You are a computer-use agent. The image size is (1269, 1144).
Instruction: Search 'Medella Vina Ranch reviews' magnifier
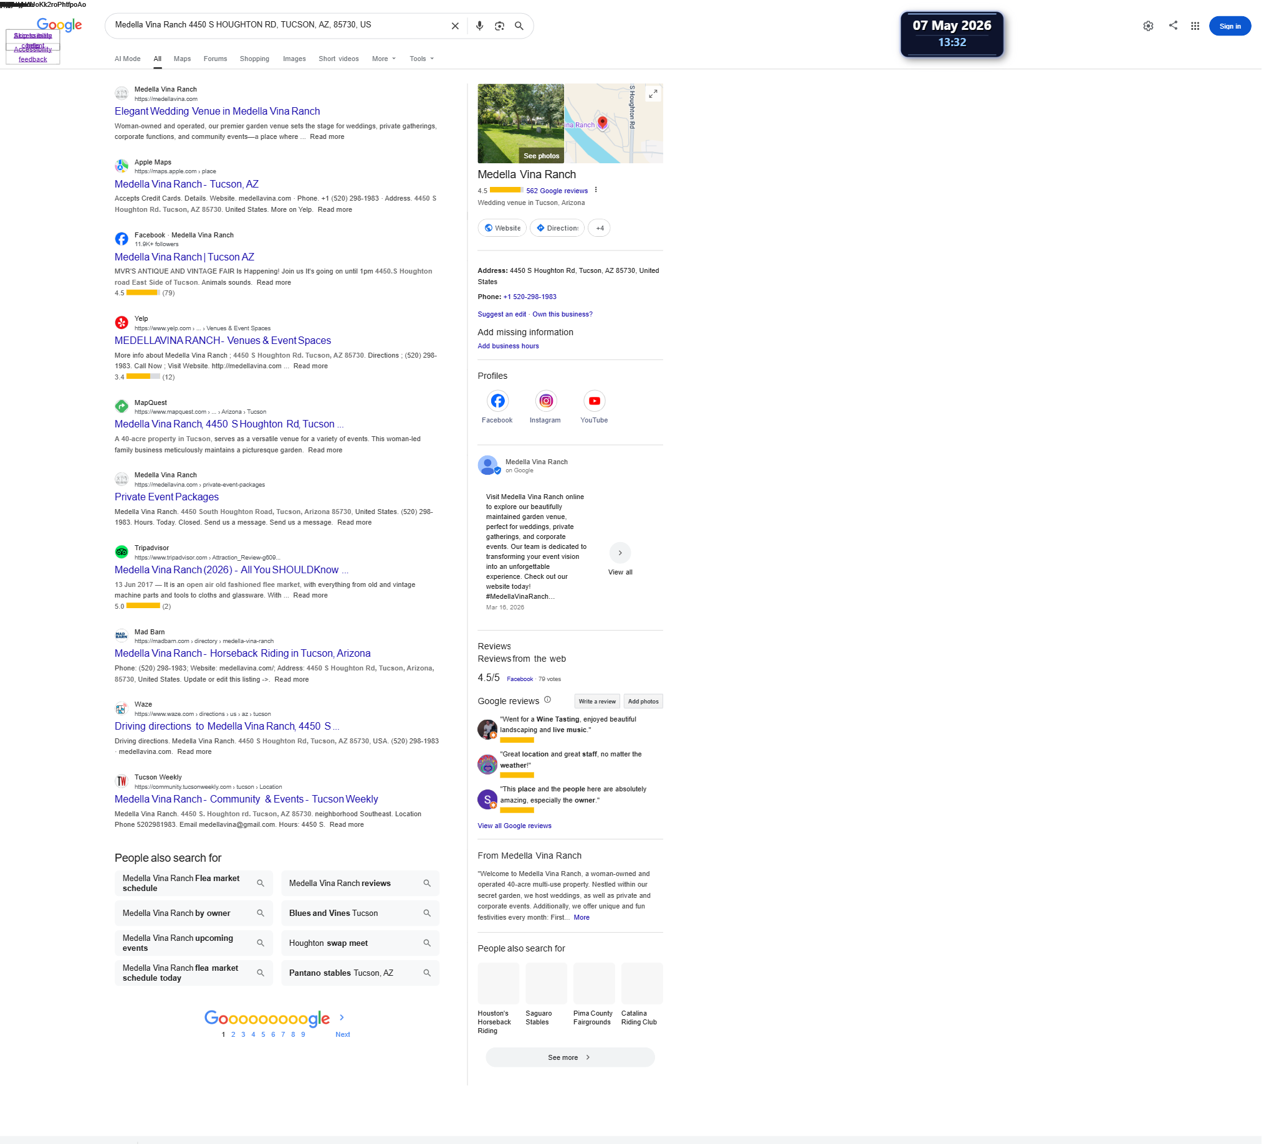426,883
